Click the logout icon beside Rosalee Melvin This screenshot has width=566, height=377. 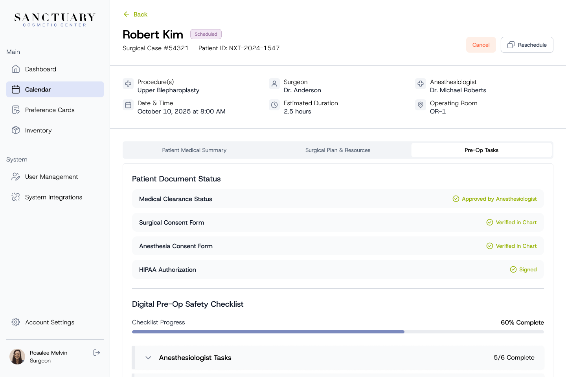97,353
